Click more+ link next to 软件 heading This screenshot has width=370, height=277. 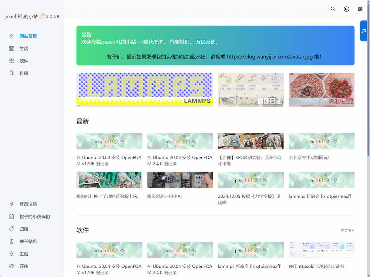pyautogui.click(x=347, y=230)
